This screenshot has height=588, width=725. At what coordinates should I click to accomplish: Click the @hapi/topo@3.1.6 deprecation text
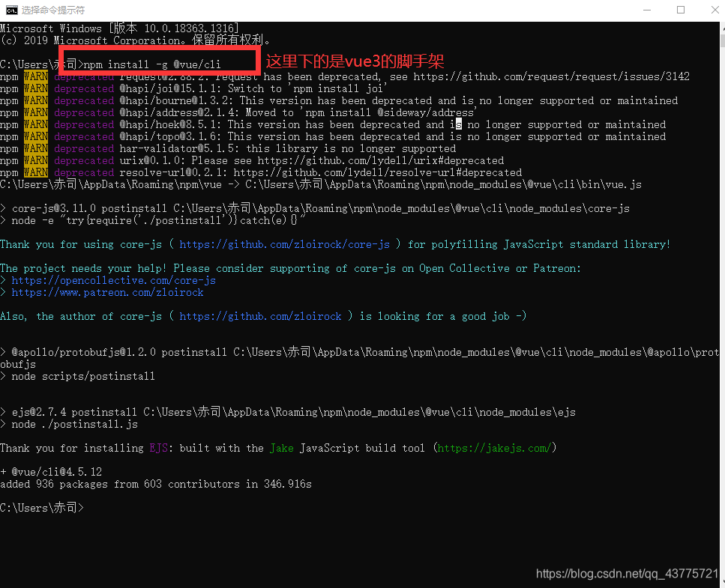[393, 137]
